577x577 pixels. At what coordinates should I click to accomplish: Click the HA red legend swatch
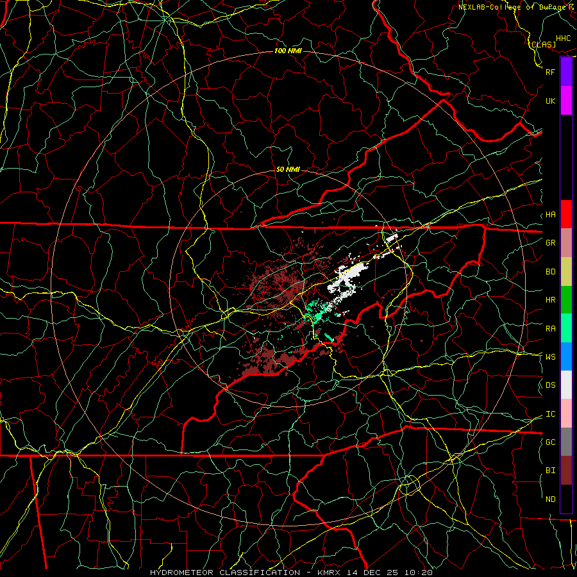tap(566, 214)
